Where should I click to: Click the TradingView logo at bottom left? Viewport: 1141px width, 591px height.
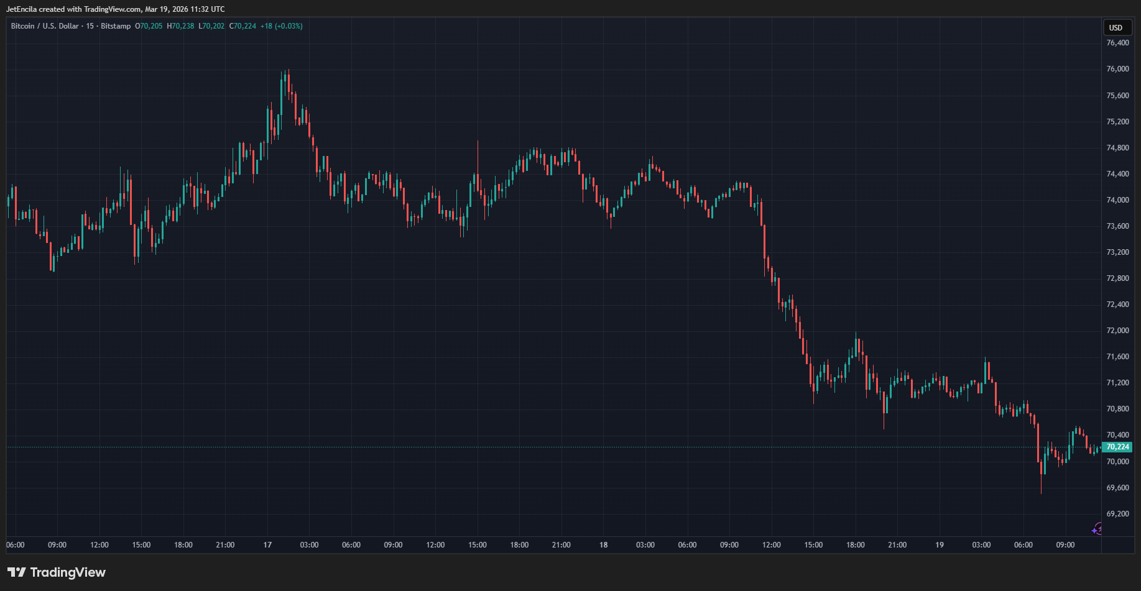click(57, 572)
